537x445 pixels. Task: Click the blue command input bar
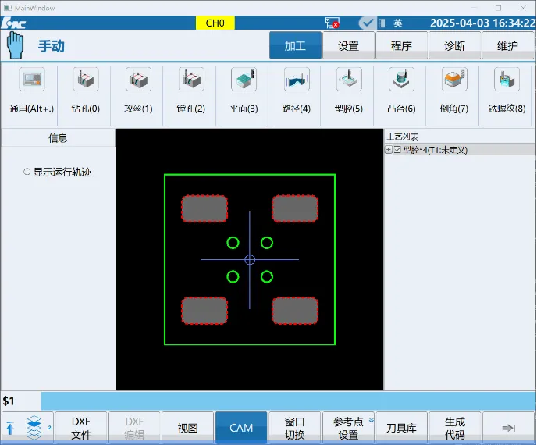pos(288,400)
